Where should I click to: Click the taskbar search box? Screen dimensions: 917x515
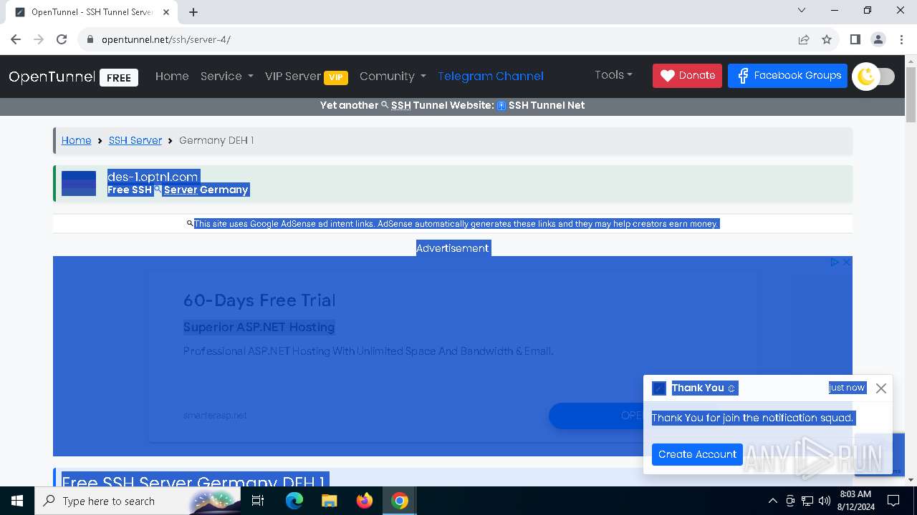[138, 501]
